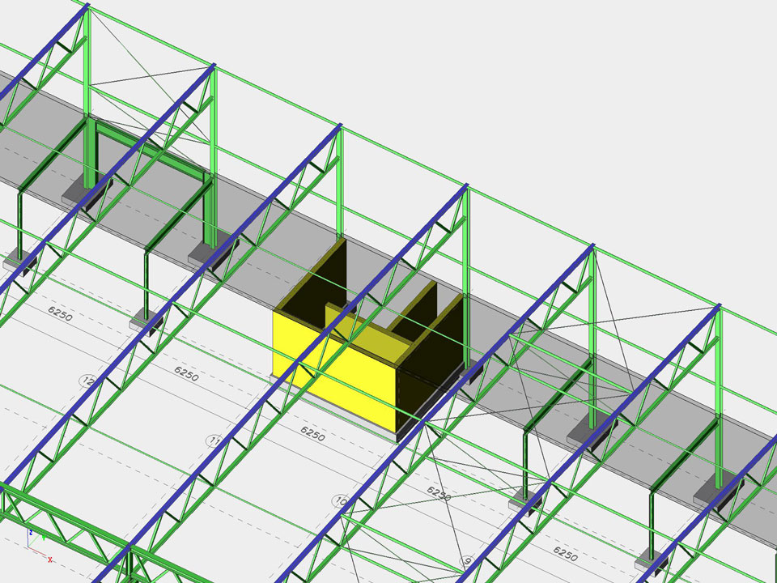Click the 6250 dimension below the yellow wall
The width and height of the screenshot is (777, 583).
click(x=312, y=434)
